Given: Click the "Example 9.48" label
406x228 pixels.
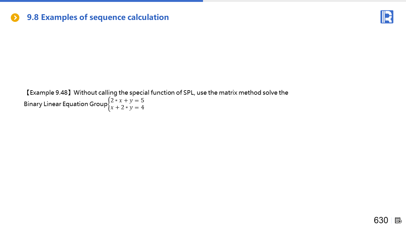Looking at the screenshot, I should tap(49, 93).
